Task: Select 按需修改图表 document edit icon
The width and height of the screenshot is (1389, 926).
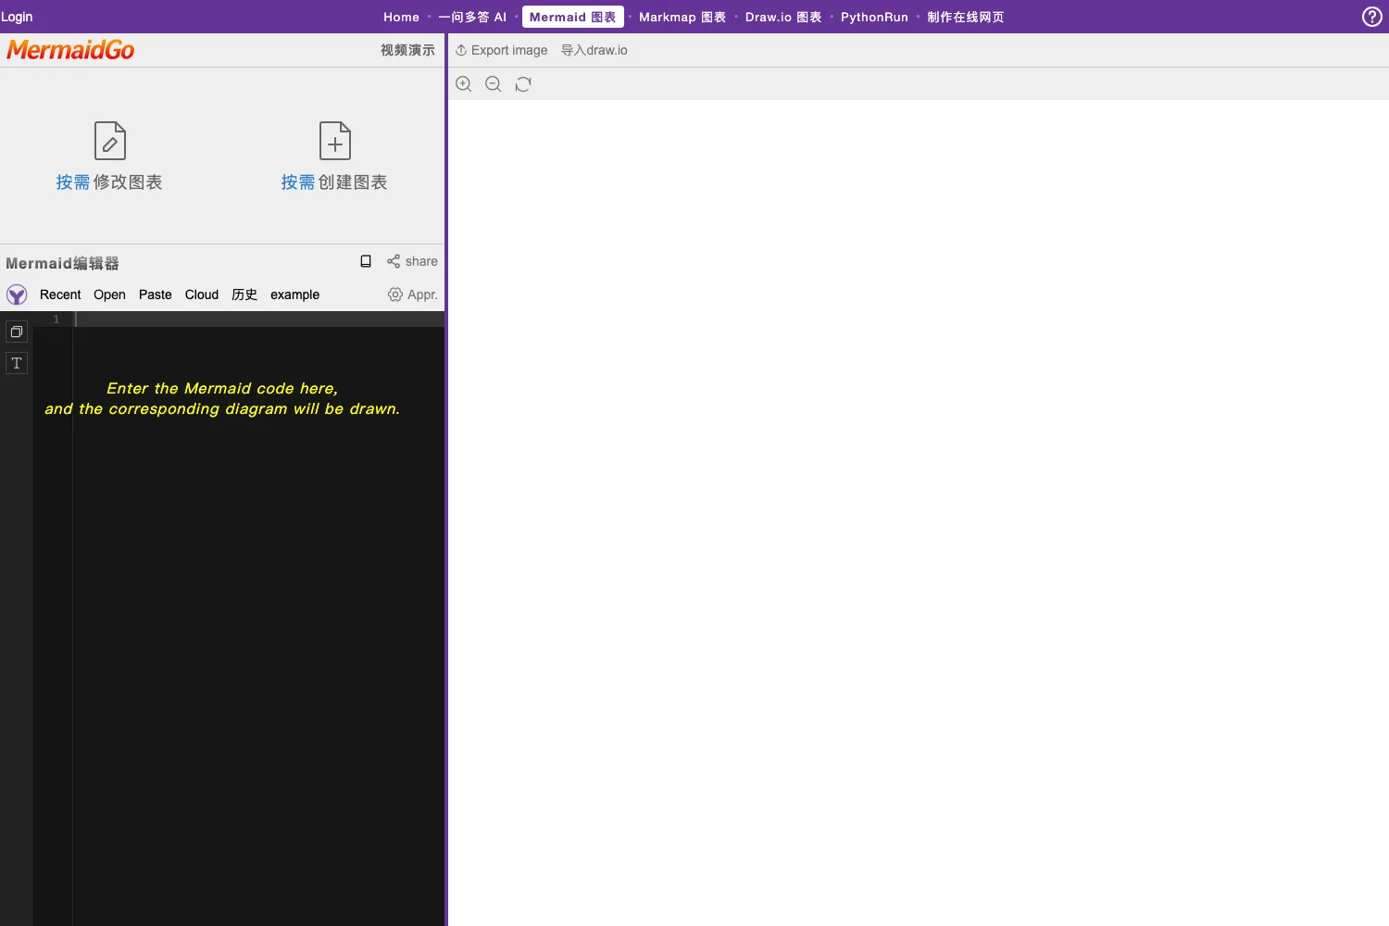Action: (x=110, y=141)
